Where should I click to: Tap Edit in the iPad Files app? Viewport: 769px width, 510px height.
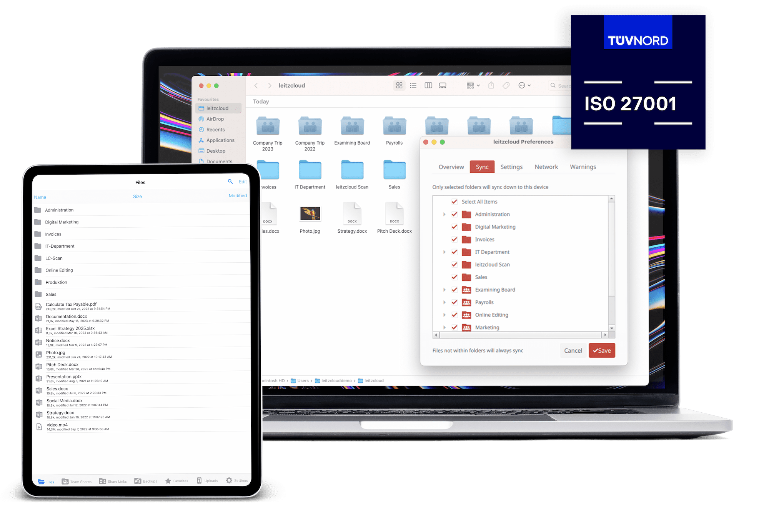(x=243, y=182)
